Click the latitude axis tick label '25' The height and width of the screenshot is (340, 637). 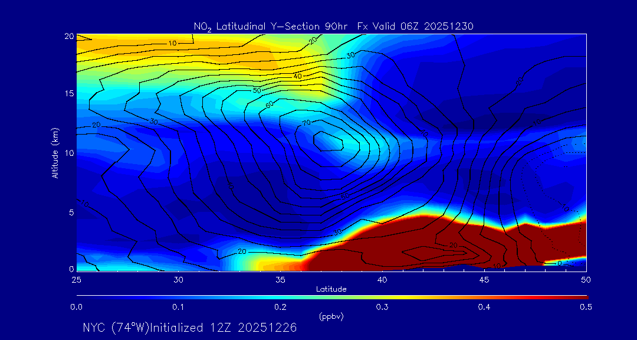coord(76,280)
